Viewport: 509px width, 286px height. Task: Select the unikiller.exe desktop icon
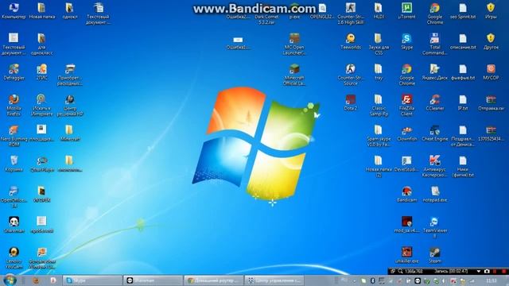click(x=406, y=255)
